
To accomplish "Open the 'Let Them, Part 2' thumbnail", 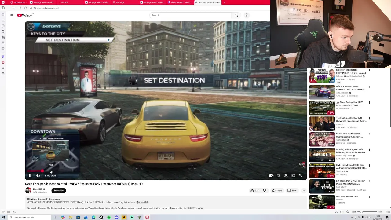I will 322,186.
